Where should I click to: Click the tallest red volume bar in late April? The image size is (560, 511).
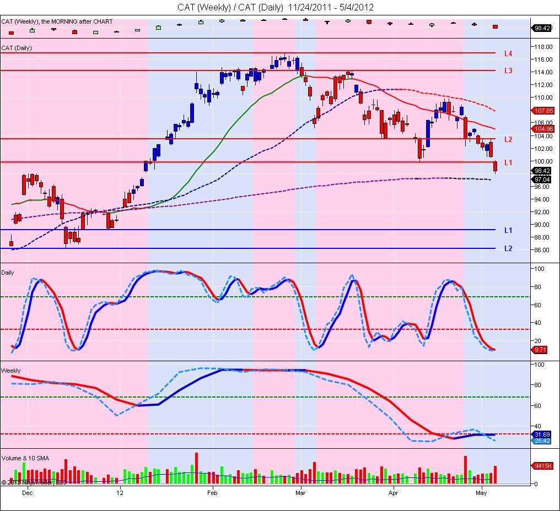point(465,470)
